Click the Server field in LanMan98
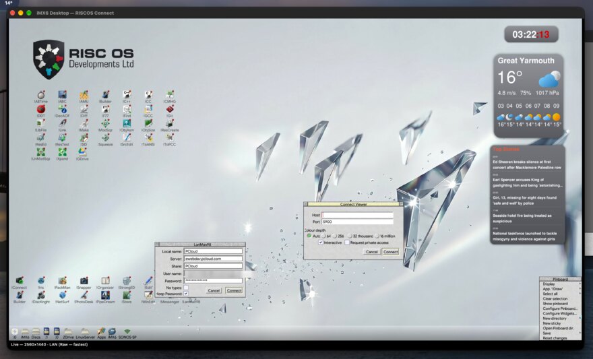This screenshot has height=359, width=593. [213, 259]
